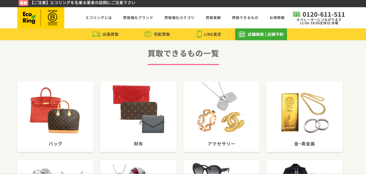Open the エコリングとは menu item

[x=99, y=18]
